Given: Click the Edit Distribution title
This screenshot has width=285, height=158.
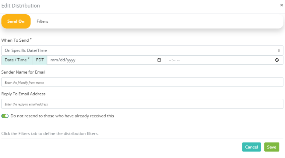Looking at the screenshot, I should tap(20, 6).
